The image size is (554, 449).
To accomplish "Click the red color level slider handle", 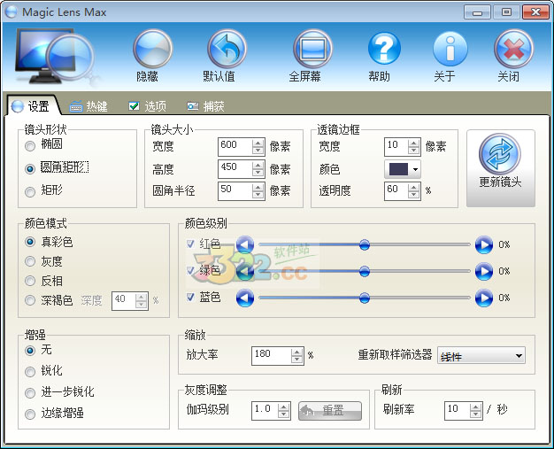I will click(x=365, y=244).
